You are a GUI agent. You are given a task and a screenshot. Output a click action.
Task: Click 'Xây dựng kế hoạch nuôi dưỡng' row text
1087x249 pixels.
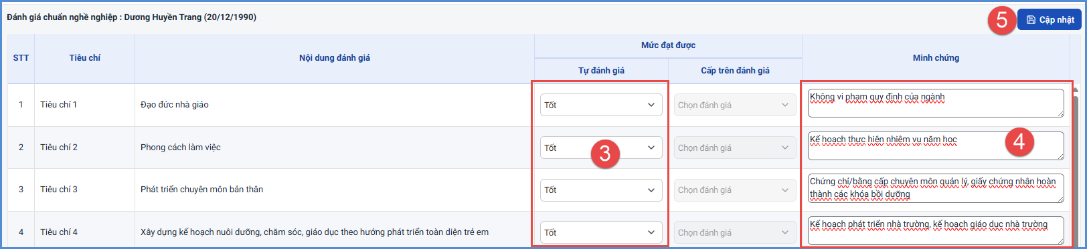pos(315,232)
